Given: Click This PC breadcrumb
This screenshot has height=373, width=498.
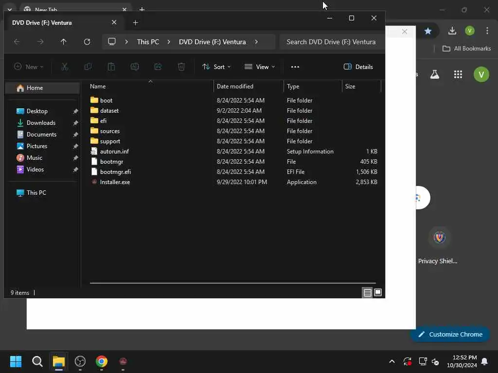Looking at the screenshot, I should coord(148,42).
